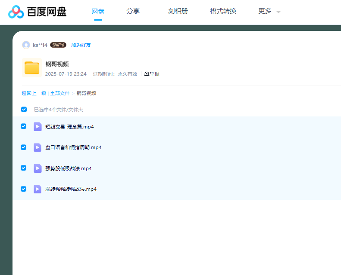Image resolution: width=341 pixels, height=275 pixels.
Task: Toggle the select-all files checkbox
Action: [24, 110]
